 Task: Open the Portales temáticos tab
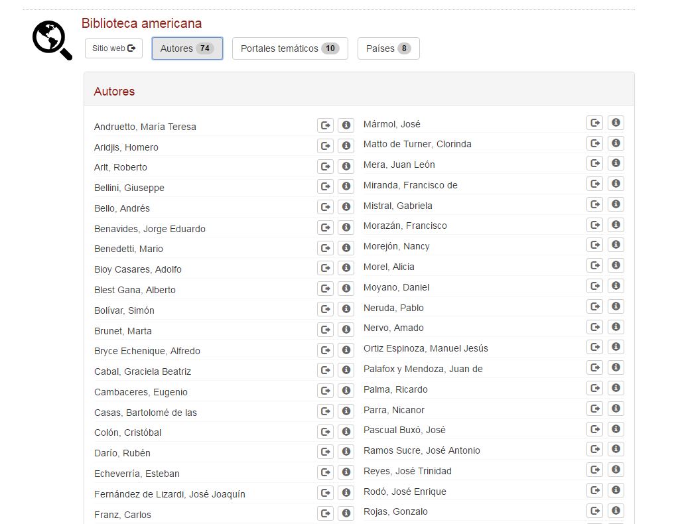[x=290, y=48]
